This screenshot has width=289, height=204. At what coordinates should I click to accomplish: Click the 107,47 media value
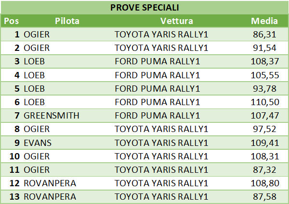pyautogui.click(x=265, y=116)
